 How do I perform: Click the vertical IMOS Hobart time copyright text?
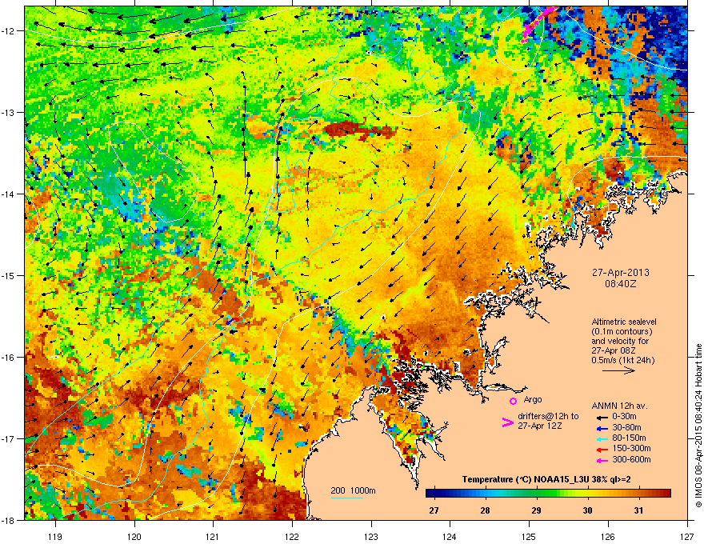point(698,426)
